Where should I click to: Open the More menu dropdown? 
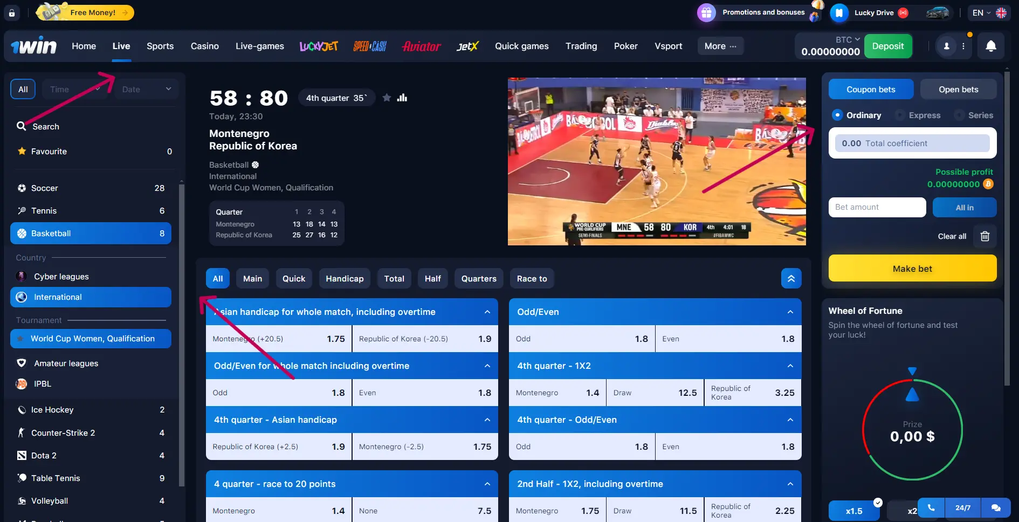[720, 46]
